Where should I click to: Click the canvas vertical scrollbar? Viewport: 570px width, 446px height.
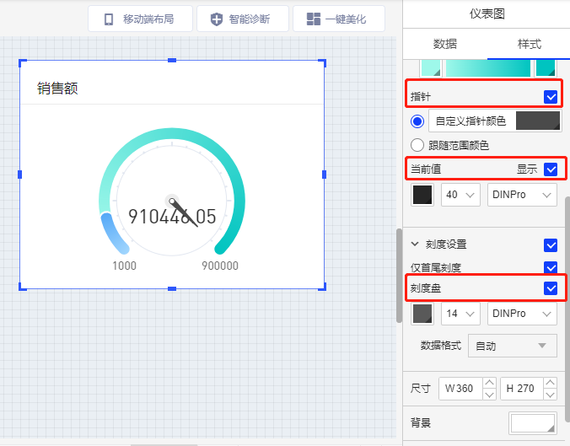tap(399, 275)
